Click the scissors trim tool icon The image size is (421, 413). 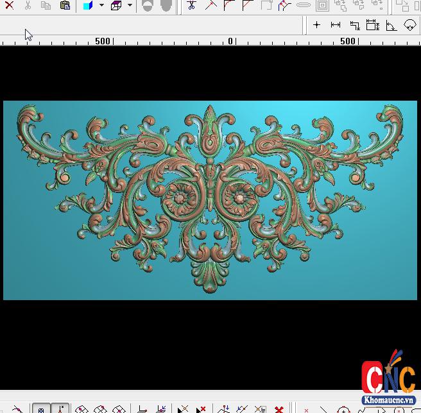pyautogui.click(x=191, y=6)
